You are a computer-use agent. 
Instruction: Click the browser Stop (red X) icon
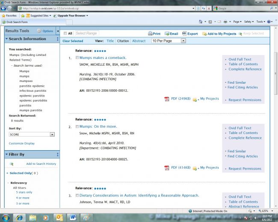209,8
